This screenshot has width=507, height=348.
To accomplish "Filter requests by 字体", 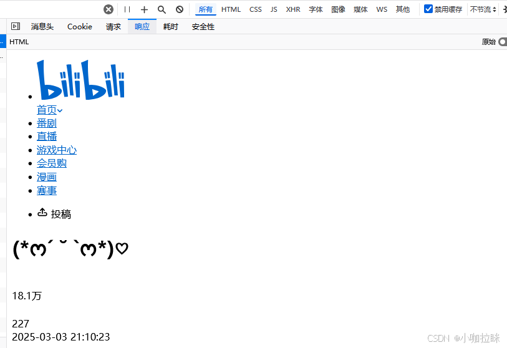I will [316, 9].
